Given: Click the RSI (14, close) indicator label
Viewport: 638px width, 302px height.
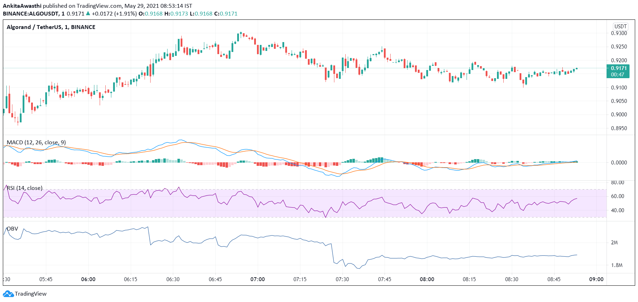Looking at the screenshot, I should click(x=25, y=188).
